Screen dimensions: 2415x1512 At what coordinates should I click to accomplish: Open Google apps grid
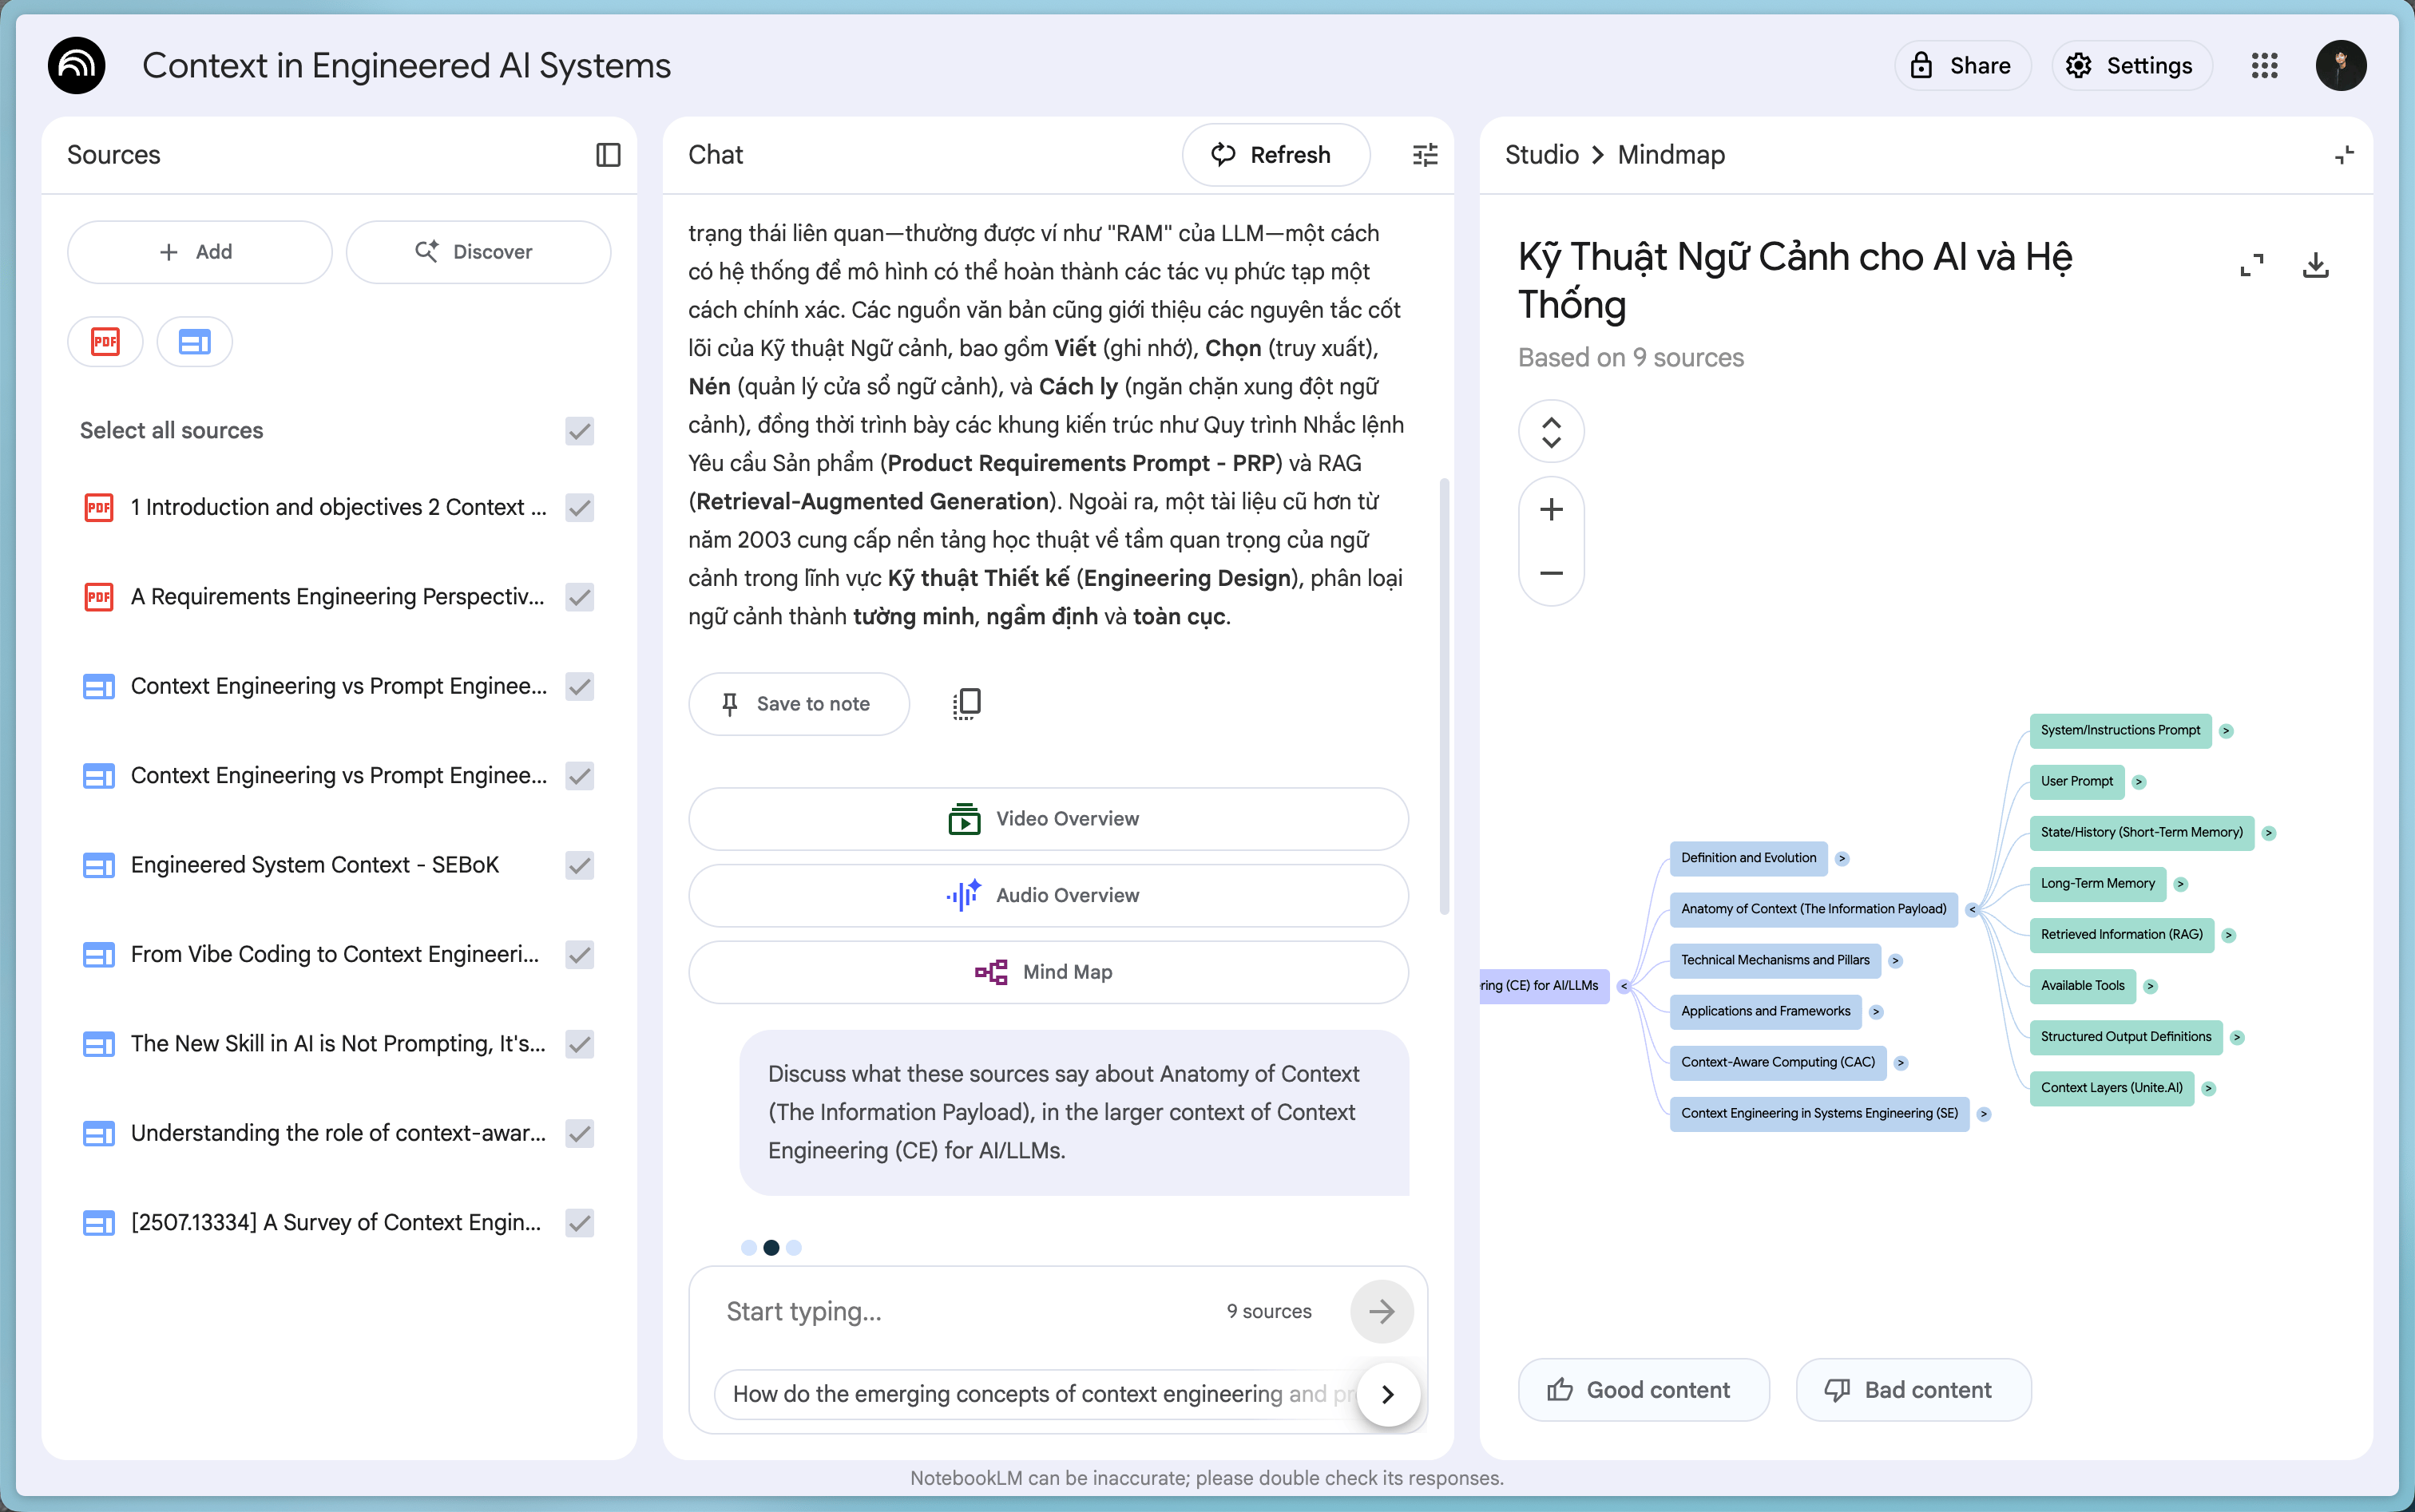(2264, 66)
